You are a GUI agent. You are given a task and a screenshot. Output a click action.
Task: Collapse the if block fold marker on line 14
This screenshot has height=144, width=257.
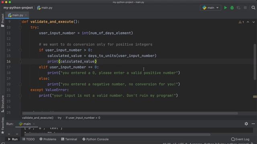[x=20, y=50]
